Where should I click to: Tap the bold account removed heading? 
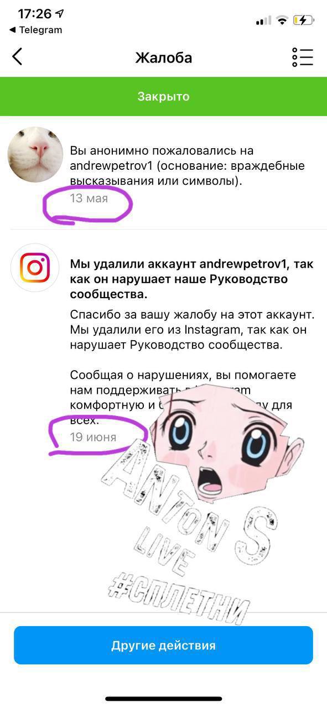[191, 279]
